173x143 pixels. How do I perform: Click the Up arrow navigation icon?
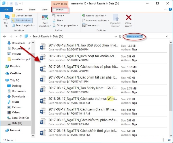coord(21,37)
